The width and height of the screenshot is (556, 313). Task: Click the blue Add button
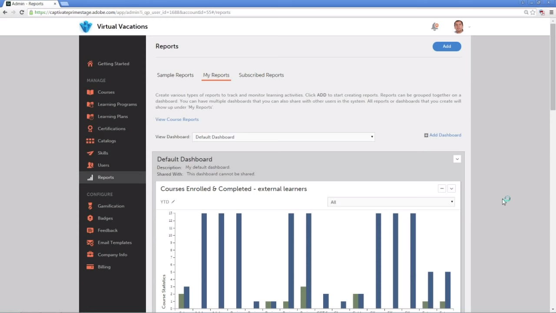(447, 47)
